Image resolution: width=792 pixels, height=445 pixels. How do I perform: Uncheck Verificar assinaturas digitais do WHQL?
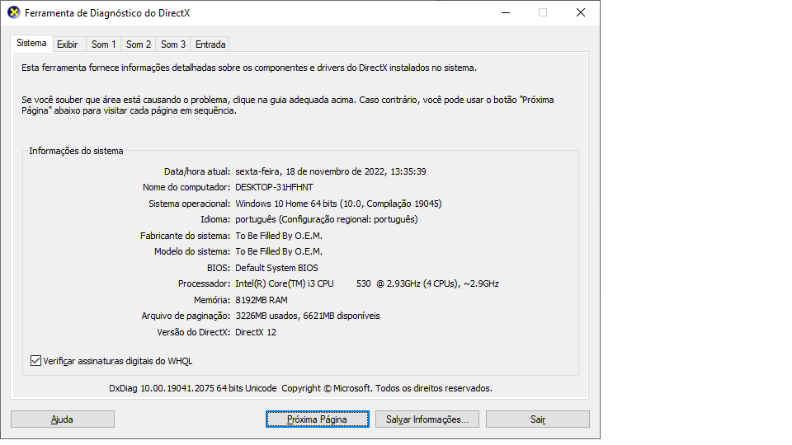point(35,361)
